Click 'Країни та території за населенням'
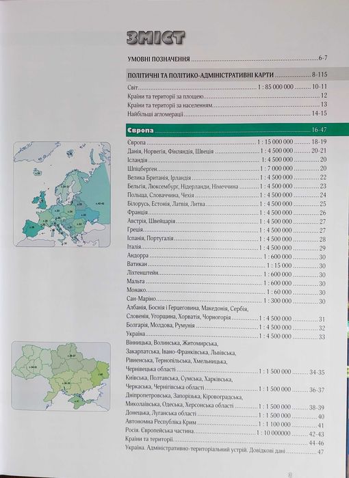Viewport: 349px width, 478px height. click(227, 105)
